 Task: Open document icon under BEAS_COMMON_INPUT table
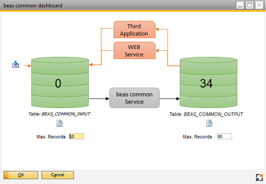[60, 123]
